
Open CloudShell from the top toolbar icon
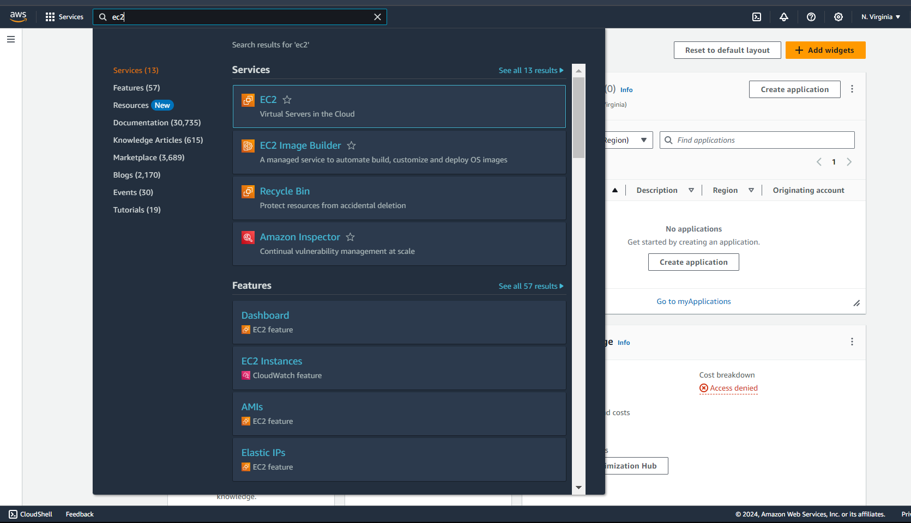point(757,17)
